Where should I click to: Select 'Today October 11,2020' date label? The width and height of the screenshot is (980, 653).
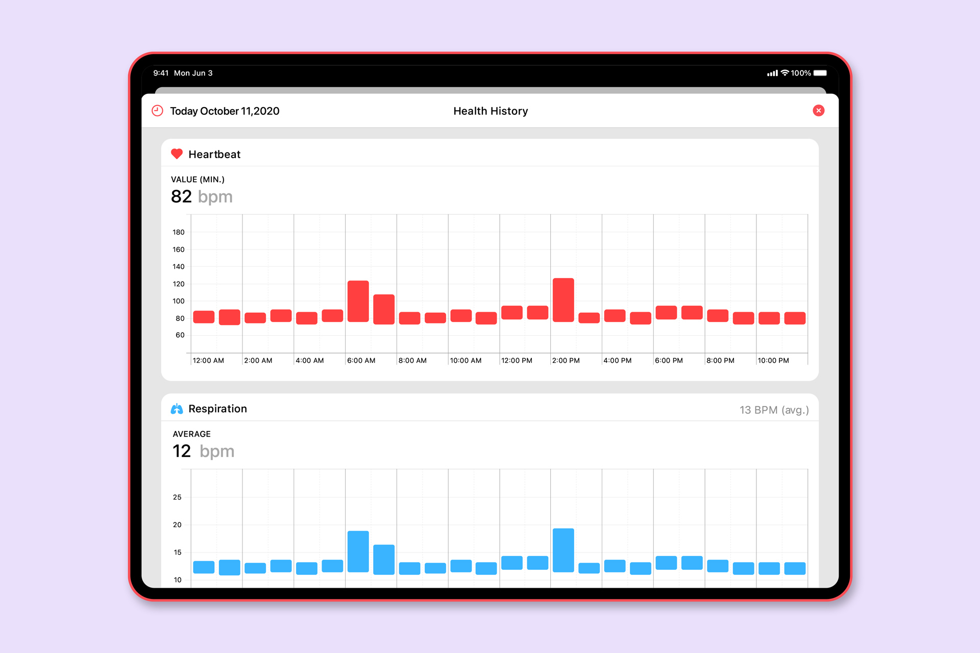coord(225,111)
